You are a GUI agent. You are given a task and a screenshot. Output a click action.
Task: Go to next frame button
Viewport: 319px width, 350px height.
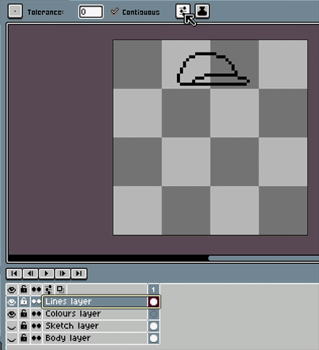pyautogui.click(x=63, y=273)
